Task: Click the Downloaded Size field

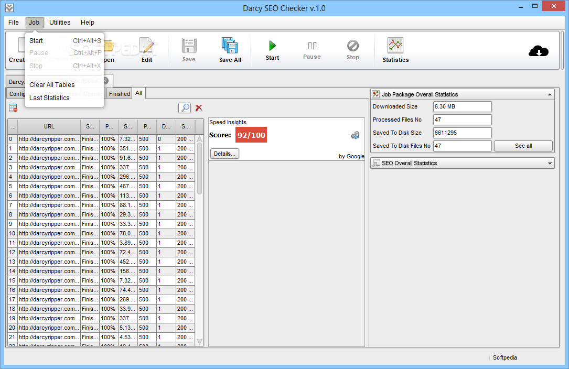Action: coord(463,107)
